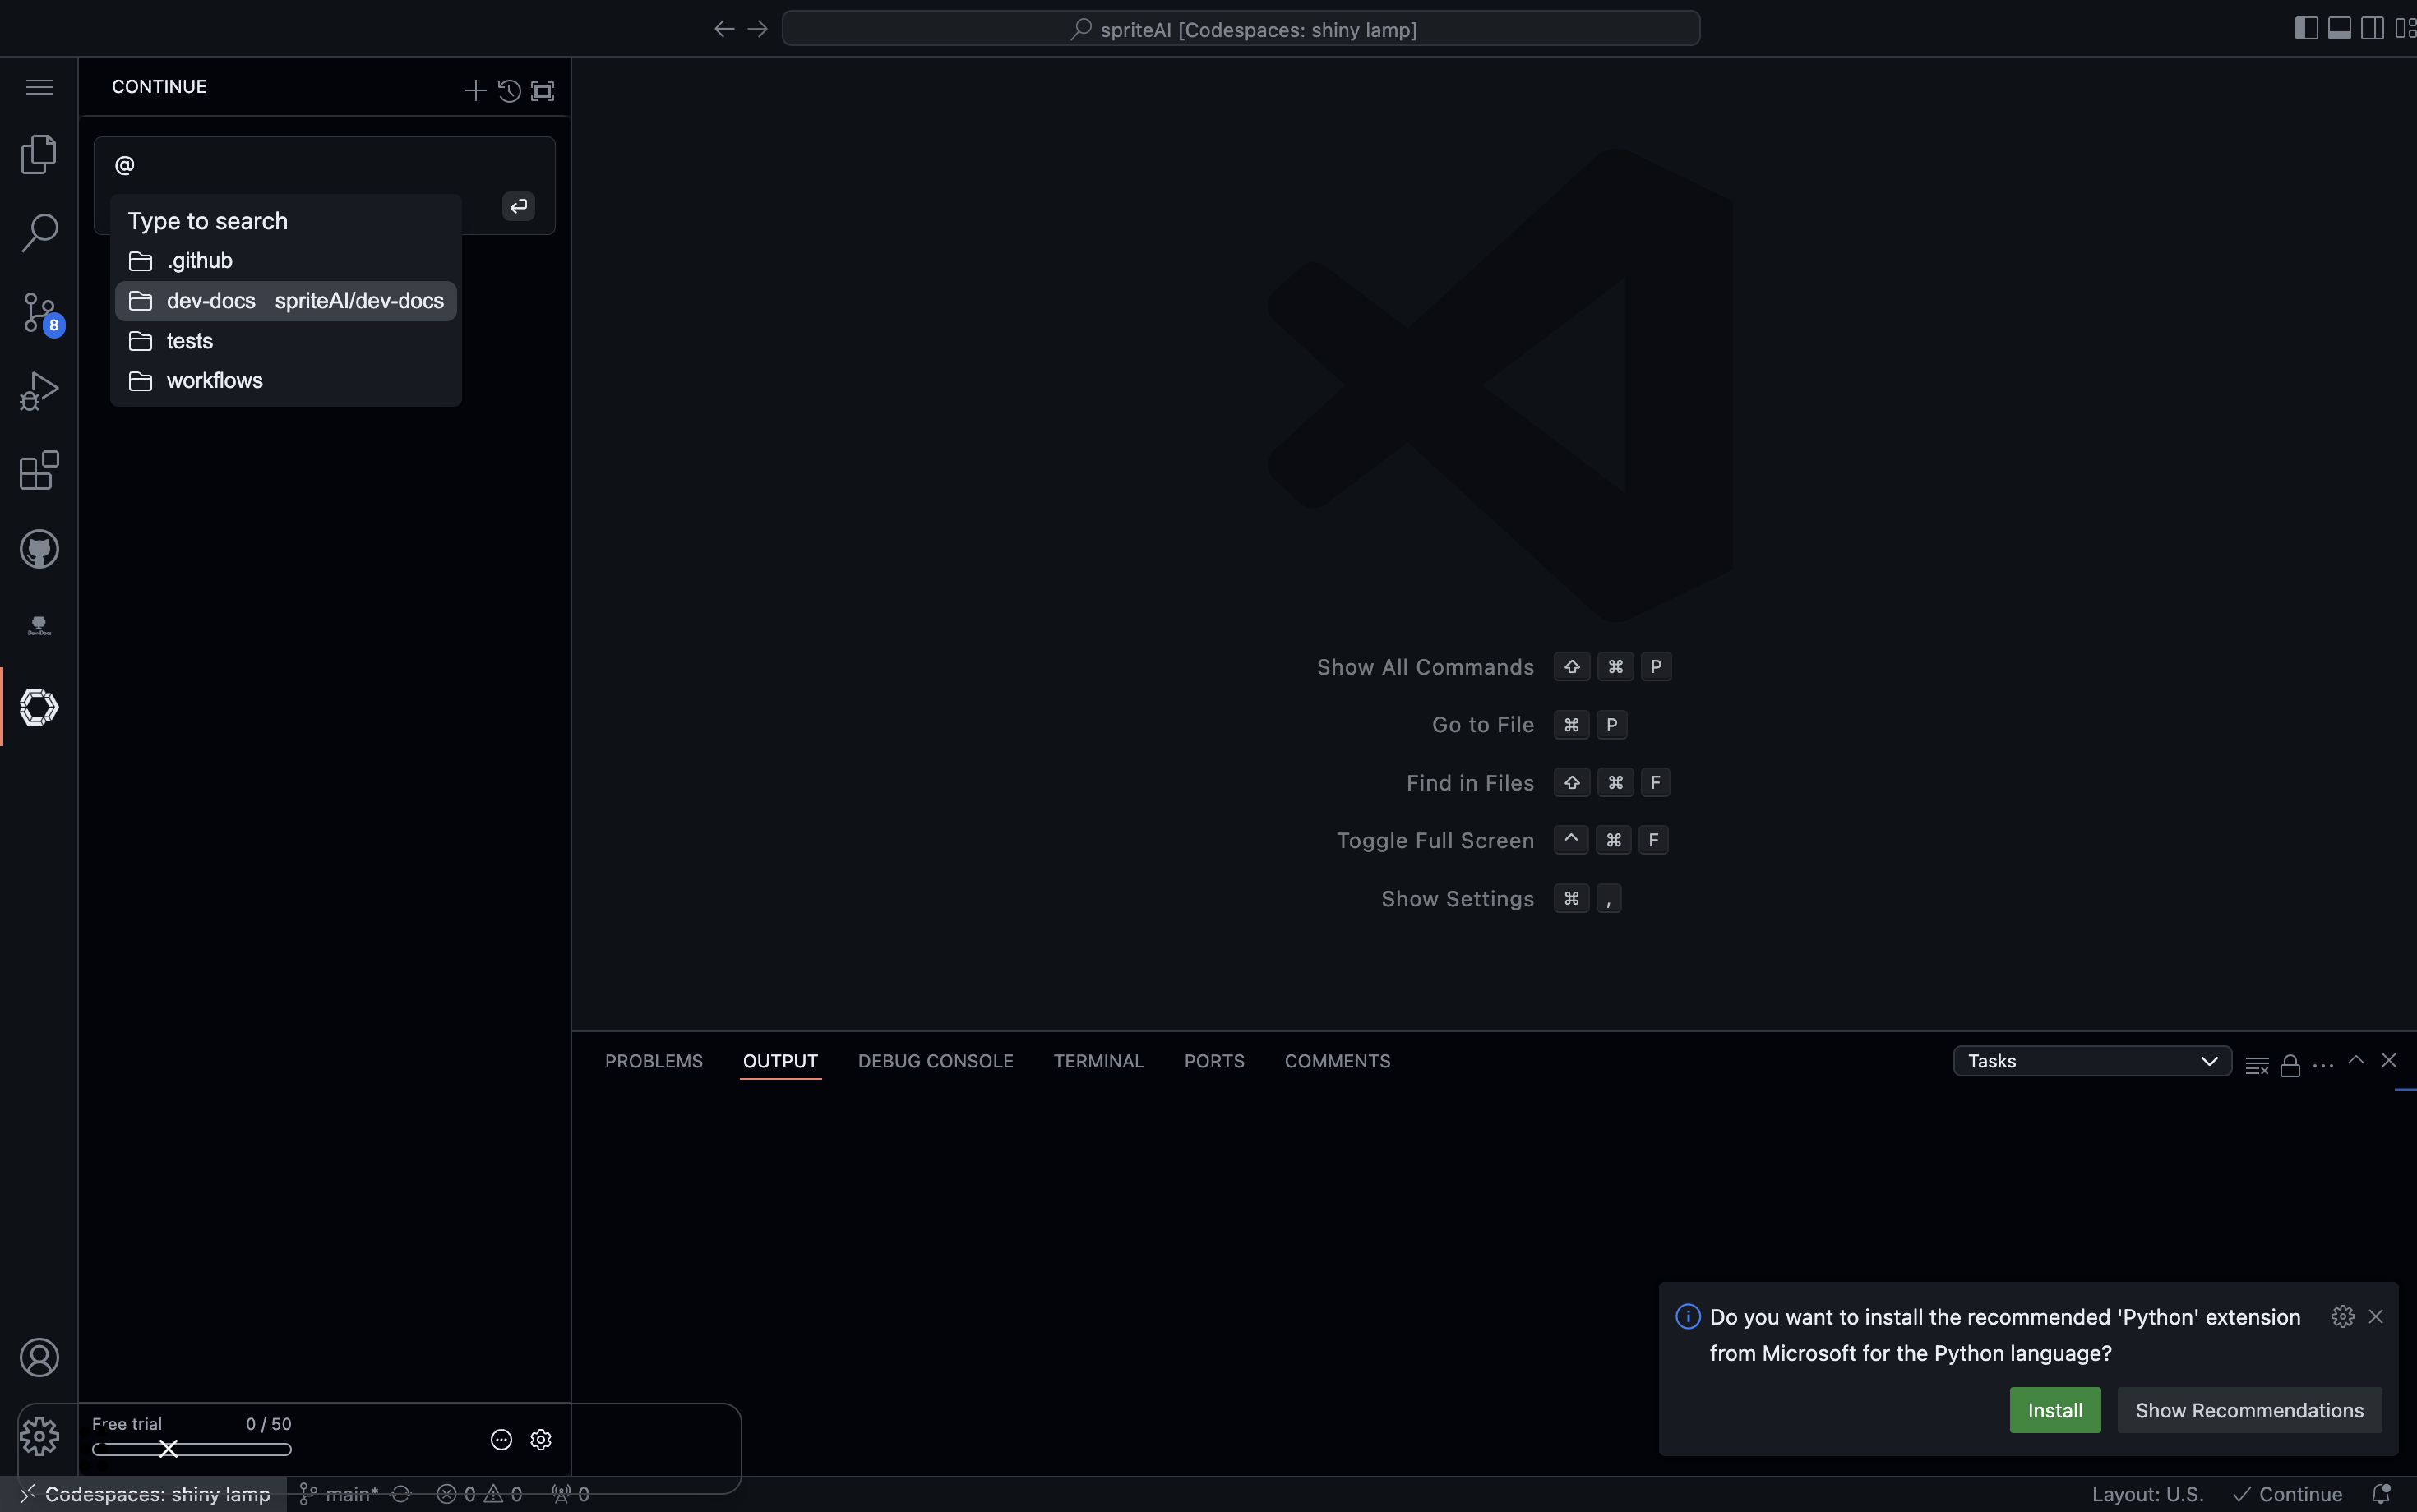
Task: Switch to the PROBLEMS tab
Action: [x=652, y=1061]
